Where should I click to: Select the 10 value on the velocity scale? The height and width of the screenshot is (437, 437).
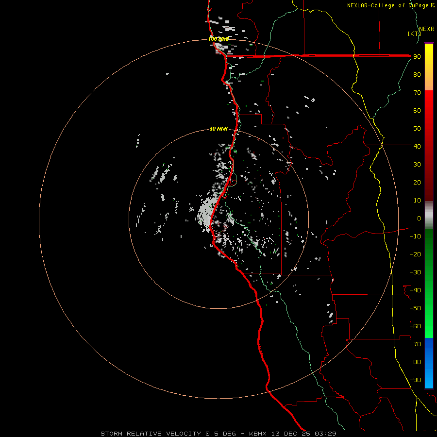click(417, 201)
